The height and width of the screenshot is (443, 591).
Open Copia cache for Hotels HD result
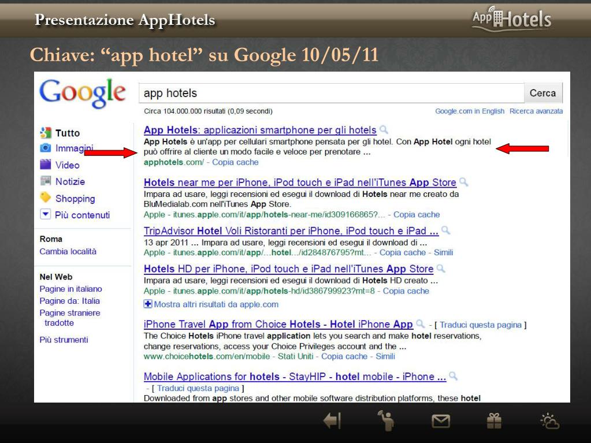point(406,291)
